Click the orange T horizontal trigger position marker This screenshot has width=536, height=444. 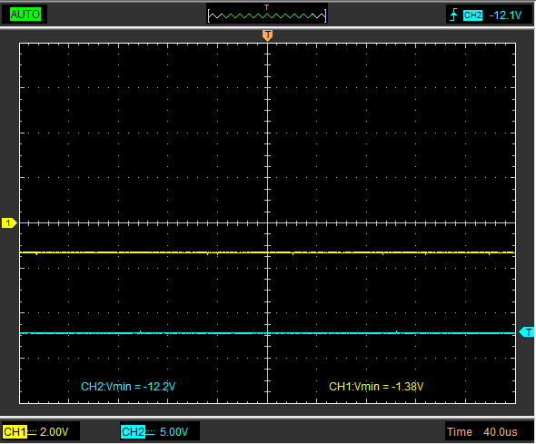coord(267,35)
